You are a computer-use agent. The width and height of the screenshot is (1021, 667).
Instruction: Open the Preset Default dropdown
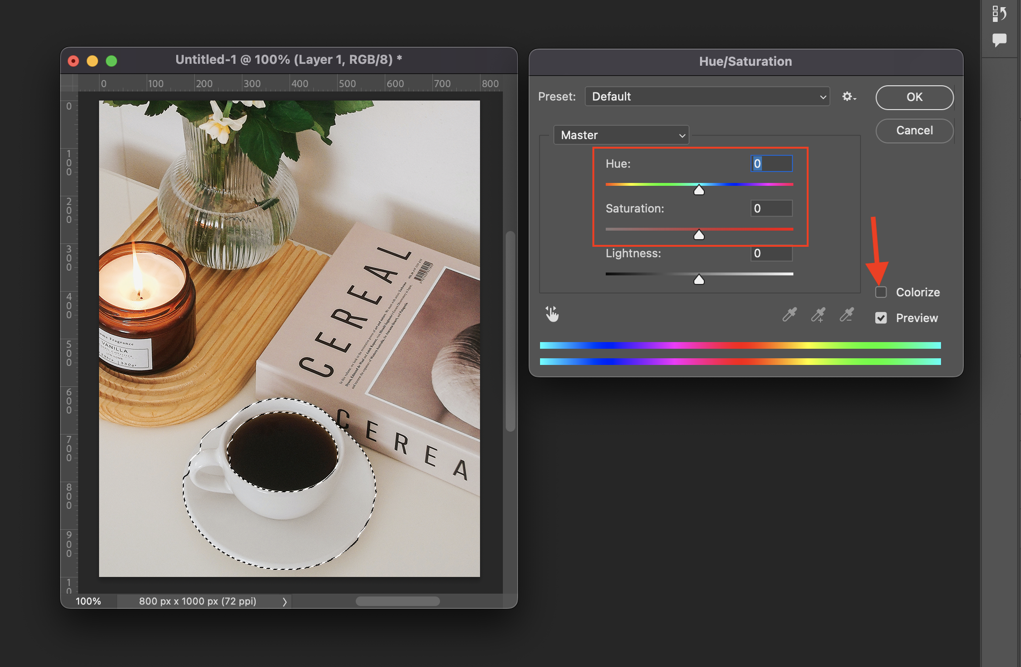[707, 97]
